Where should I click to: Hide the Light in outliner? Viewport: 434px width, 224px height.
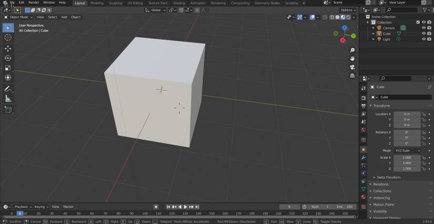click(423, 39)
